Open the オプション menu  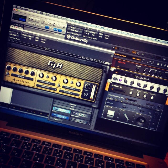point(94,26)
